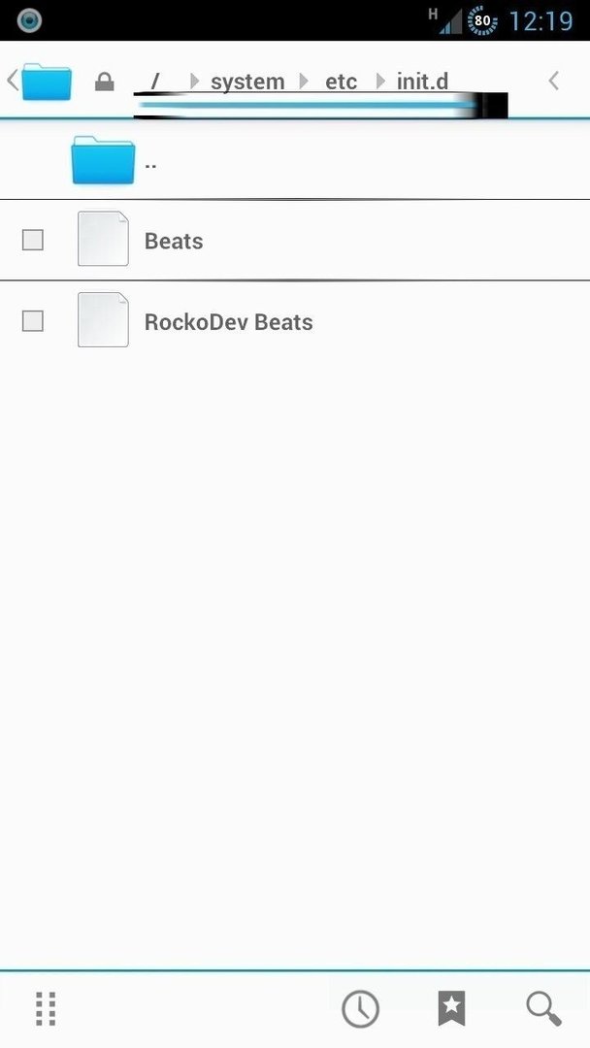Viewport: 590px width, 1048px height.
Task: Go to the system breadcrumb
Action: pos(247,82)
